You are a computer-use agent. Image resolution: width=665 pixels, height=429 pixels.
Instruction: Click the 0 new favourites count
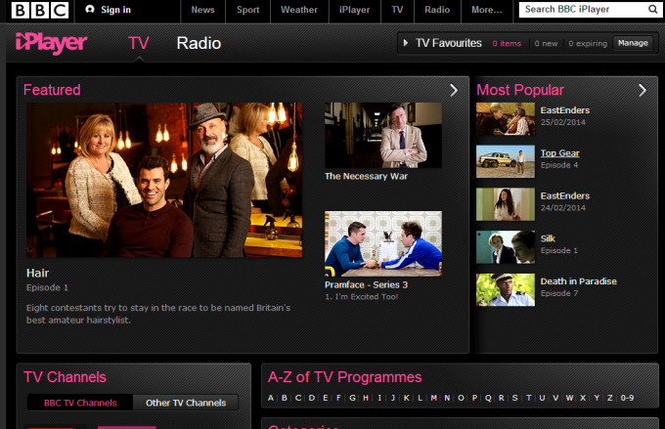pos(546,43)
